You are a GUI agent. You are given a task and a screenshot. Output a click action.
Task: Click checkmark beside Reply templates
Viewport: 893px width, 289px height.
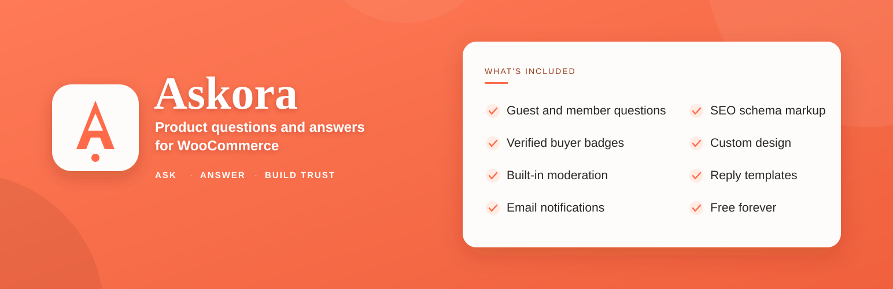[696, 176]
